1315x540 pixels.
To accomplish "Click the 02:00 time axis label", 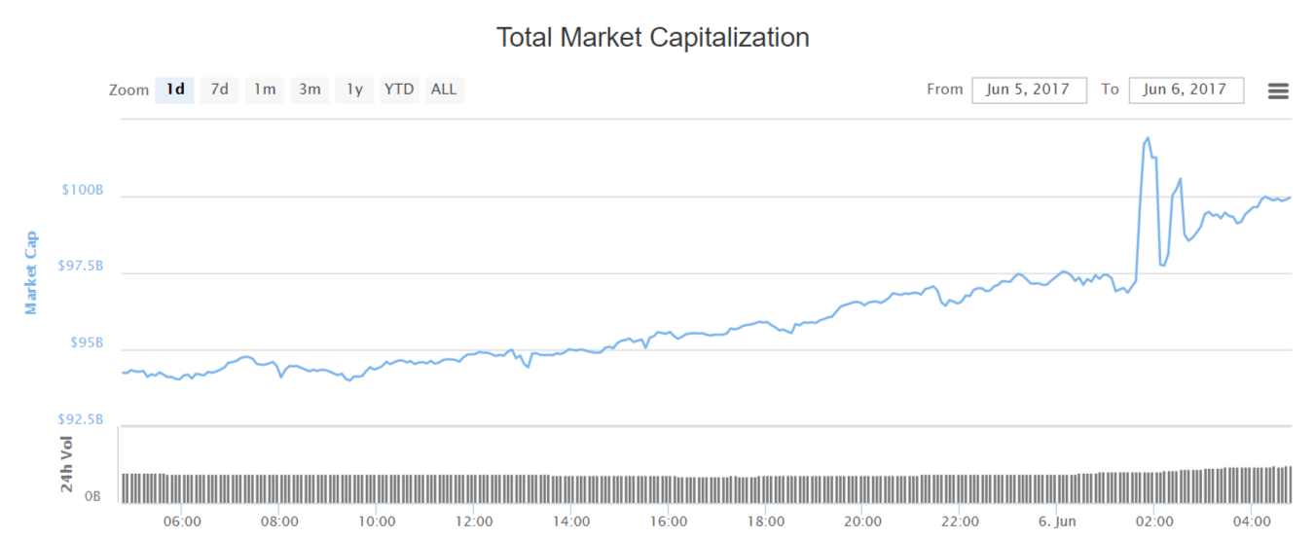I will 1153,522.
